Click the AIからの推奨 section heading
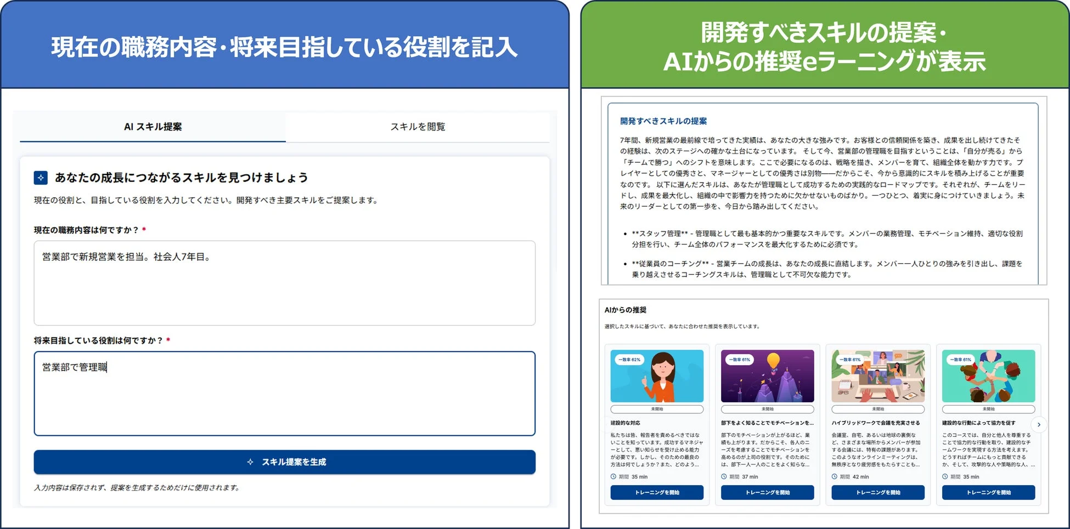Screen dimensions: 1070x529 [626, 310]
